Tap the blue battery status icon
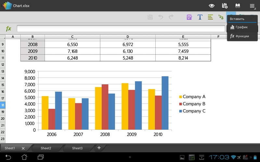 pyautogui.click(x=255, y=157)
